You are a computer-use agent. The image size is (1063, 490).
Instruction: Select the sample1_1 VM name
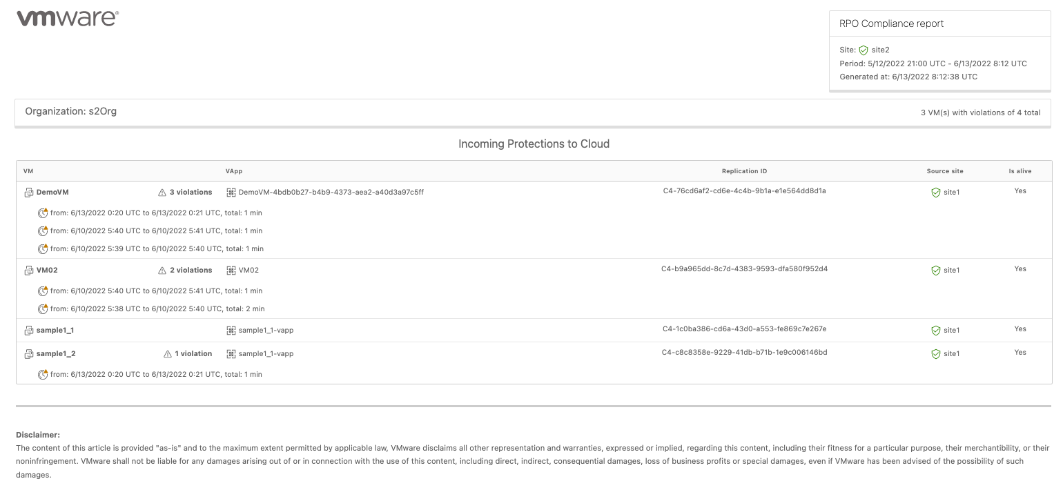(55, 331)
